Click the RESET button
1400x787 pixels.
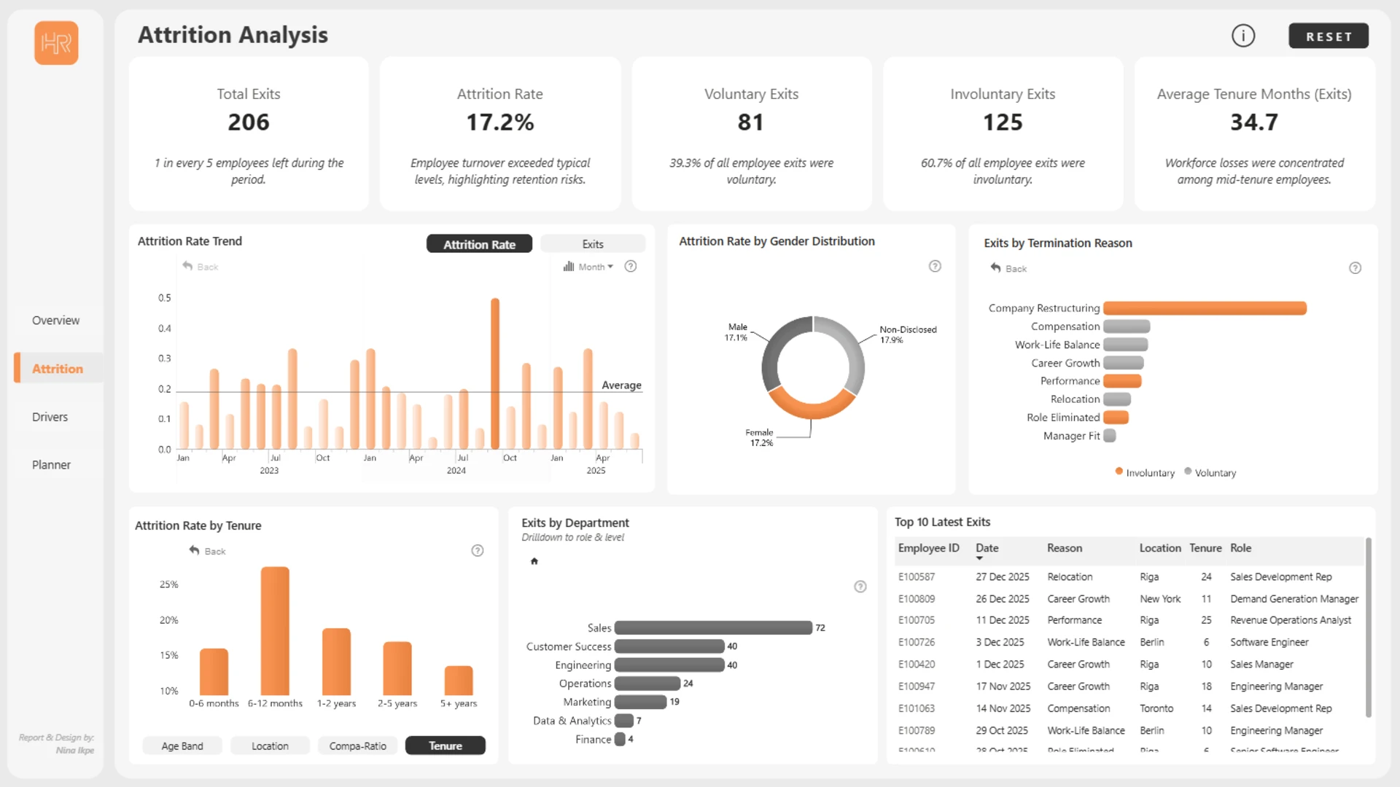(x=1329, y=36)
